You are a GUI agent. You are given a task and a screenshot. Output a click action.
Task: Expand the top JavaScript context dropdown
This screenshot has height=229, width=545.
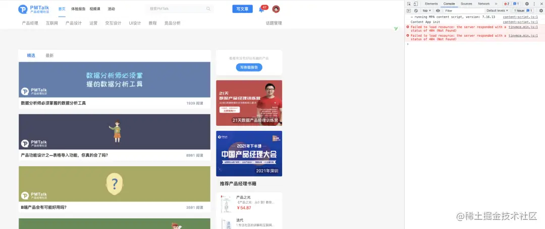tap(426, 11)
